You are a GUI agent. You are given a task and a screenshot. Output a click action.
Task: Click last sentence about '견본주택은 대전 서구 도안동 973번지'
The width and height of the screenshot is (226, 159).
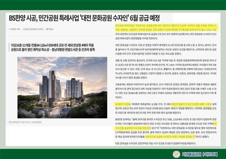coord(156,143)
